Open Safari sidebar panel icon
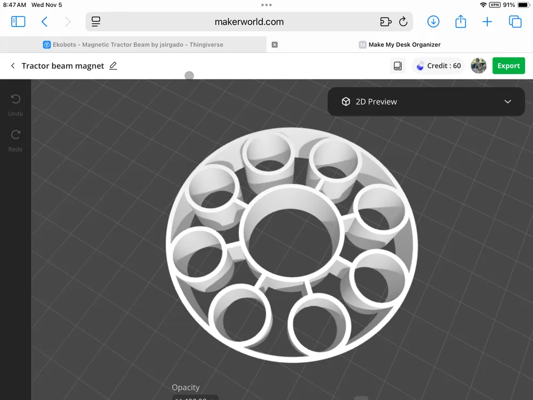Screen dimensions: 533x400 (x=18, y=22)
